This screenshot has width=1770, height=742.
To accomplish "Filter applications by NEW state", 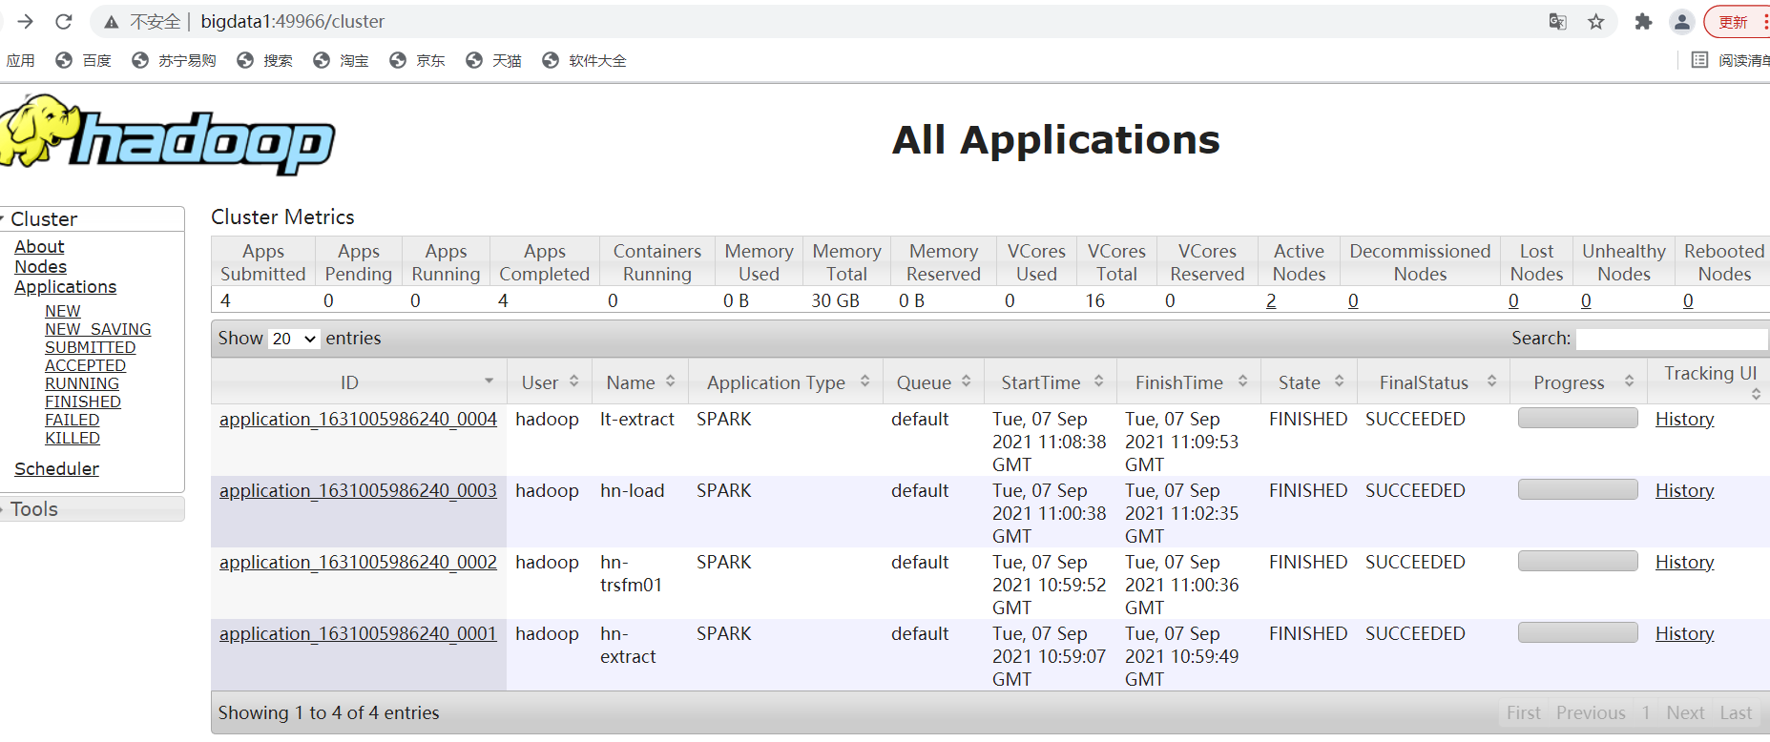I will click(x=62, y=311).
